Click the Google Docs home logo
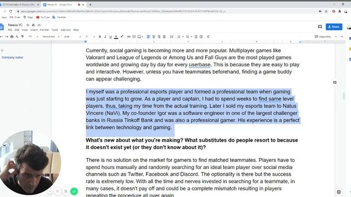The image size is (351, 197). [x=2, y=27]
